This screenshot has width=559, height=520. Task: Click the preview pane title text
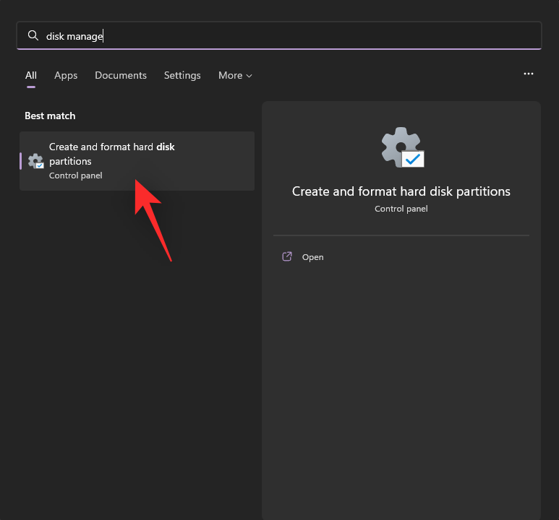coord(401,191)
